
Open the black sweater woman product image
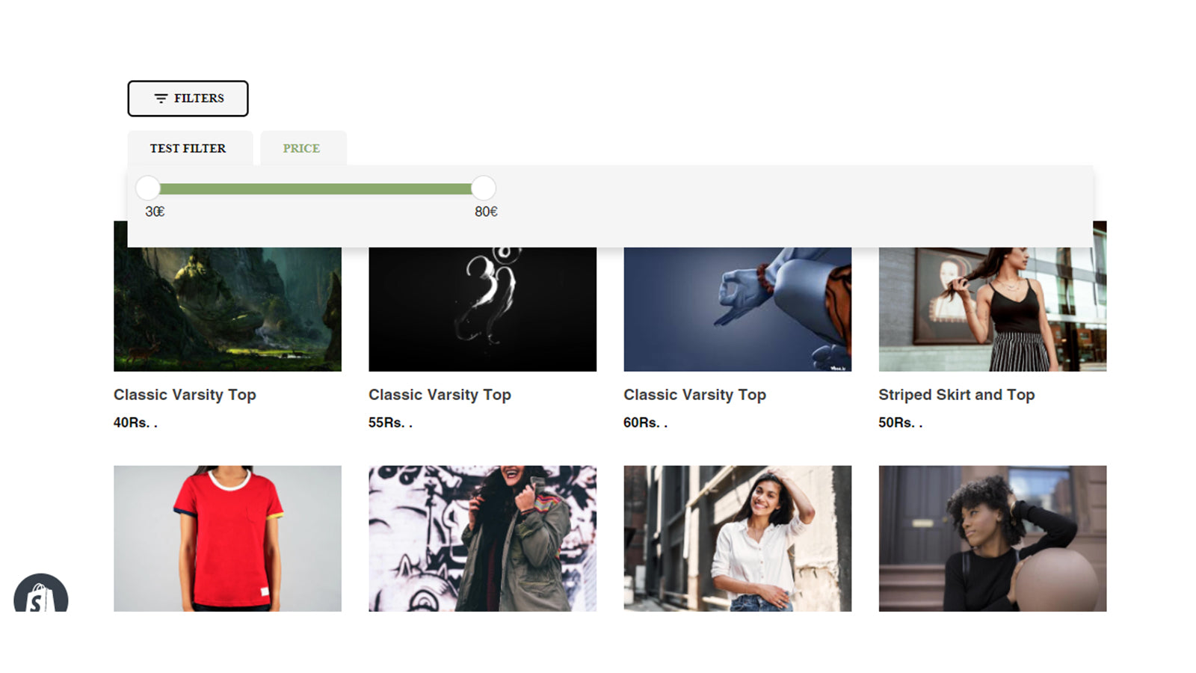[x=992, y=538]
